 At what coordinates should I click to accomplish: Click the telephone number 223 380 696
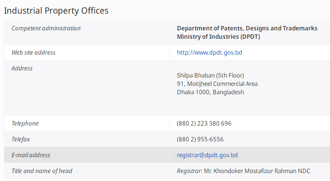coord(214,123)
